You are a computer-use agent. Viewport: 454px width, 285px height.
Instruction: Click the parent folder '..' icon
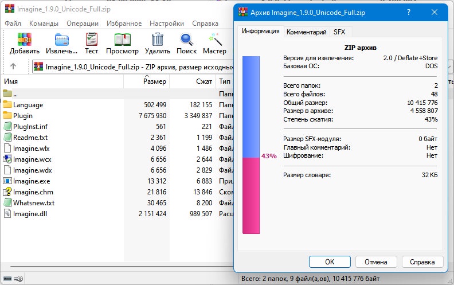click(7, 93)
